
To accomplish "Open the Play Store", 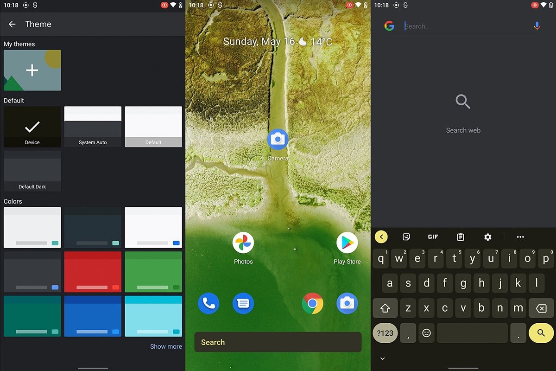I will coord(347,243).
